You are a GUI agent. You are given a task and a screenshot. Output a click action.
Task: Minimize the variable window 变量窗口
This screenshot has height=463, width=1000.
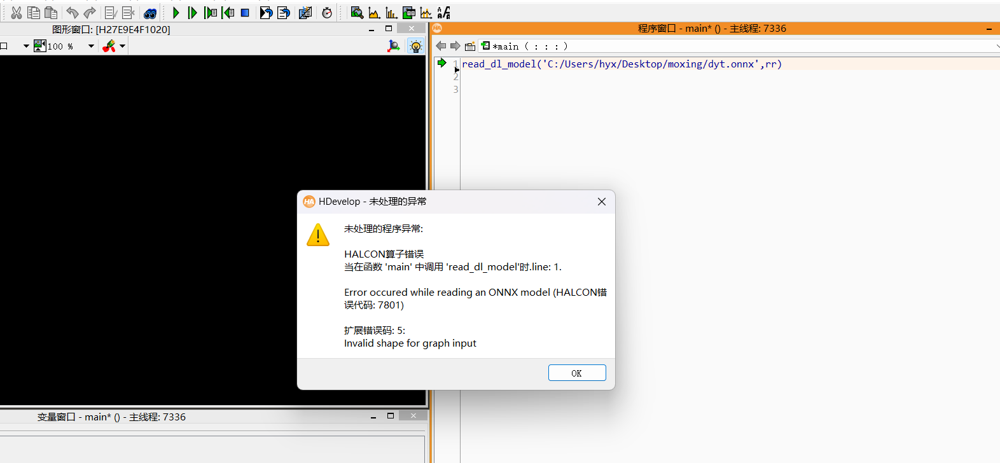click(x=373, y=417)
